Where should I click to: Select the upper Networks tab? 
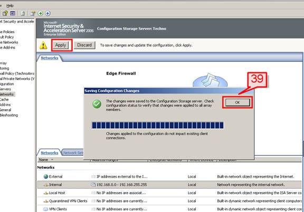(50, 58)
